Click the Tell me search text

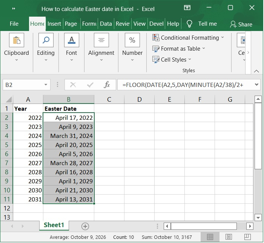[207, 24]
